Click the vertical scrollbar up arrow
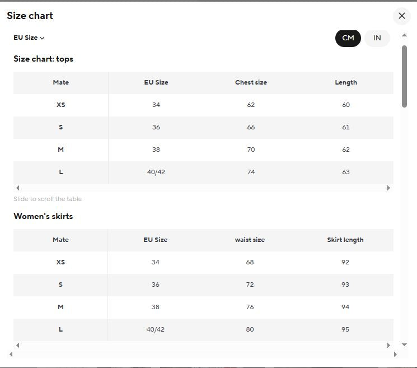This screenshot has width=417, height=368. pos(404,35)
